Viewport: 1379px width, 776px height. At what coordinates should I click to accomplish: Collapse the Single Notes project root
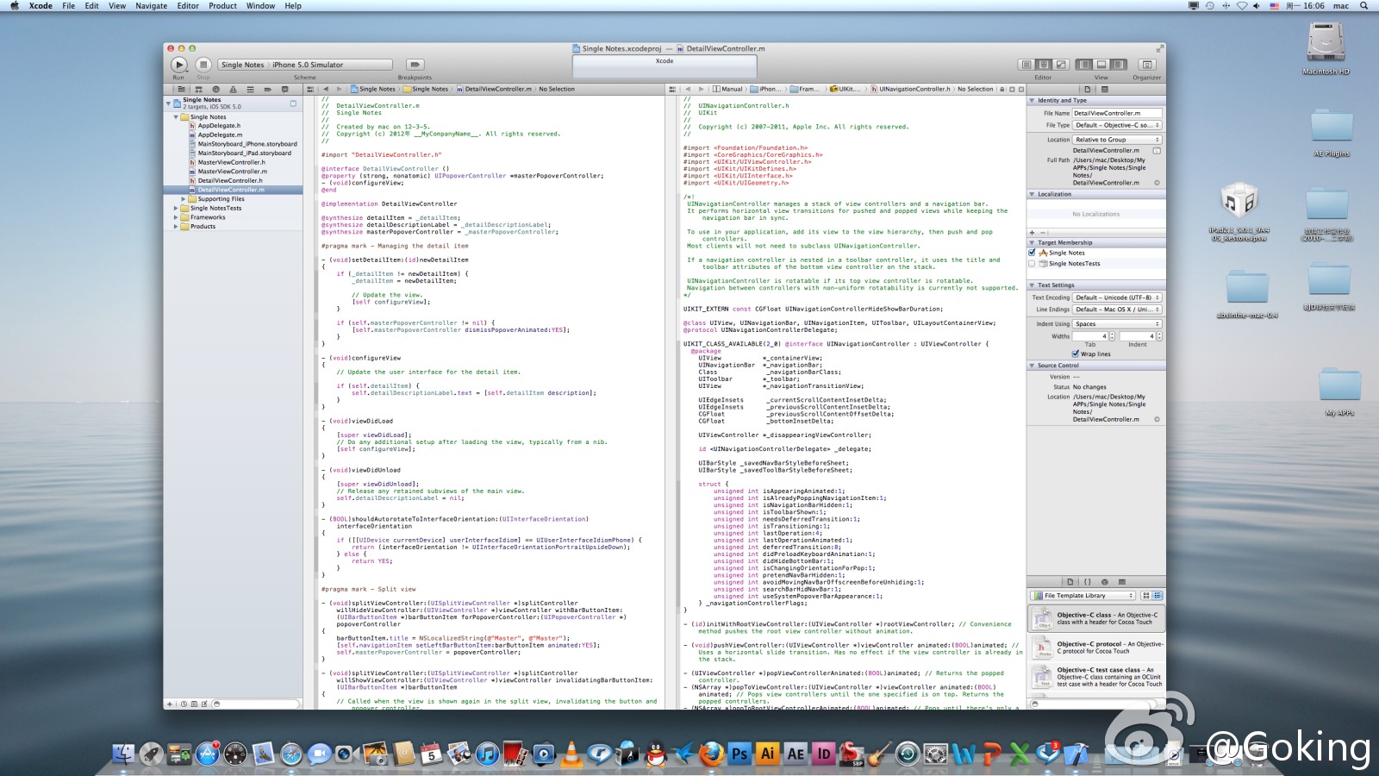point(169,103)
